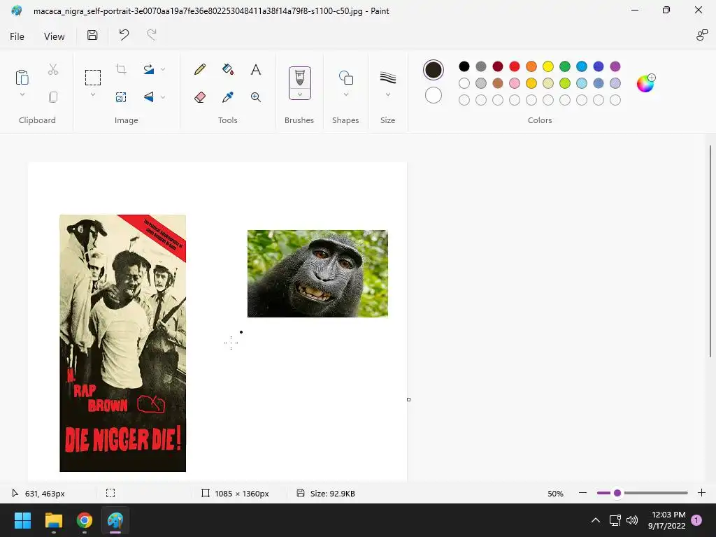Expand the Brushes dropdown chevron
Screen dimensions: 716x537
pyautogui.click(x=299, y=94)
